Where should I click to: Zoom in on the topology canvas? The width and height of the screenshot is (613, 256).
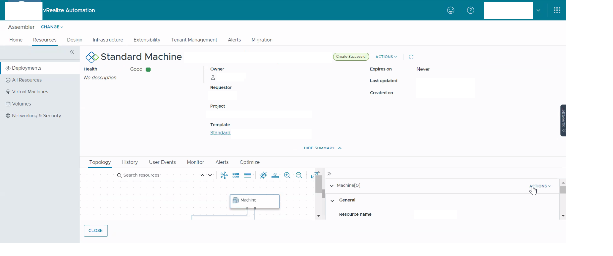[287, 175]
